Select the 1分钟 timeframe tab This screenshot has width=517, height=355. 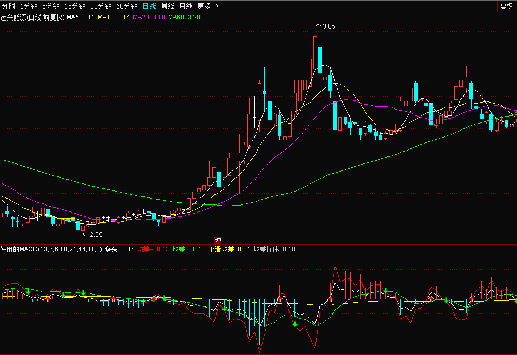click(29, 6)
